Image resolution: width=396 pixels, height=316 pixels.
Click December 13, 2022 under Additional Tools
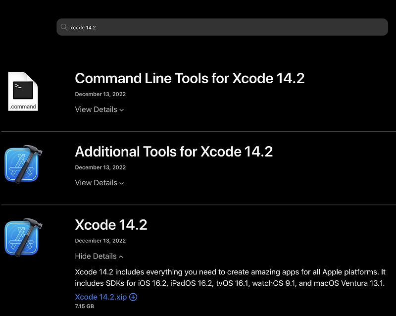click(100, 167)
